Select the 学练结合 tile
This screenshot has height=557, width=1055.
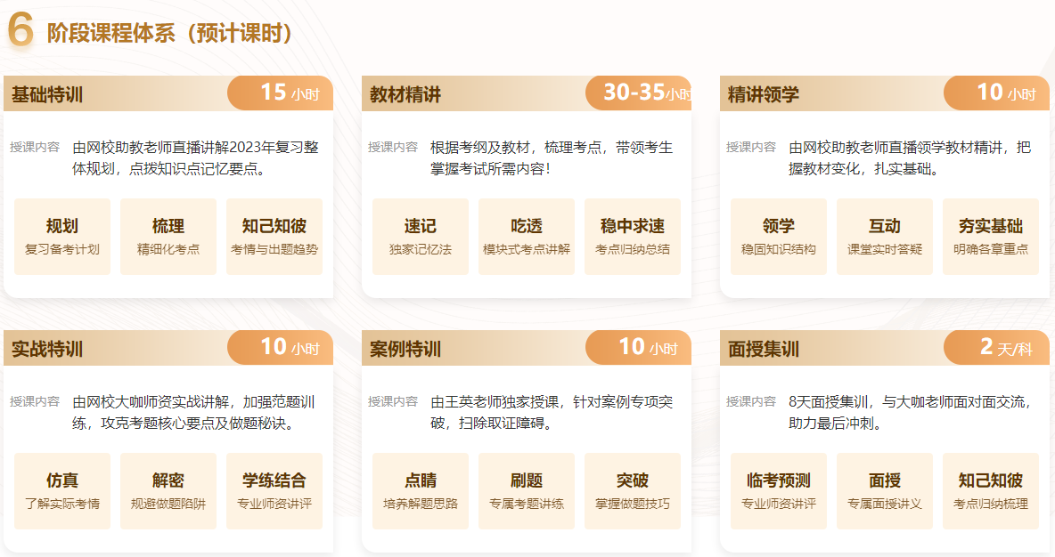[x=274, y=491]
